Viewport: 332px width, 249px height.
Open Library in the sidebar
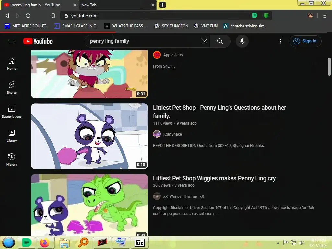12,136
